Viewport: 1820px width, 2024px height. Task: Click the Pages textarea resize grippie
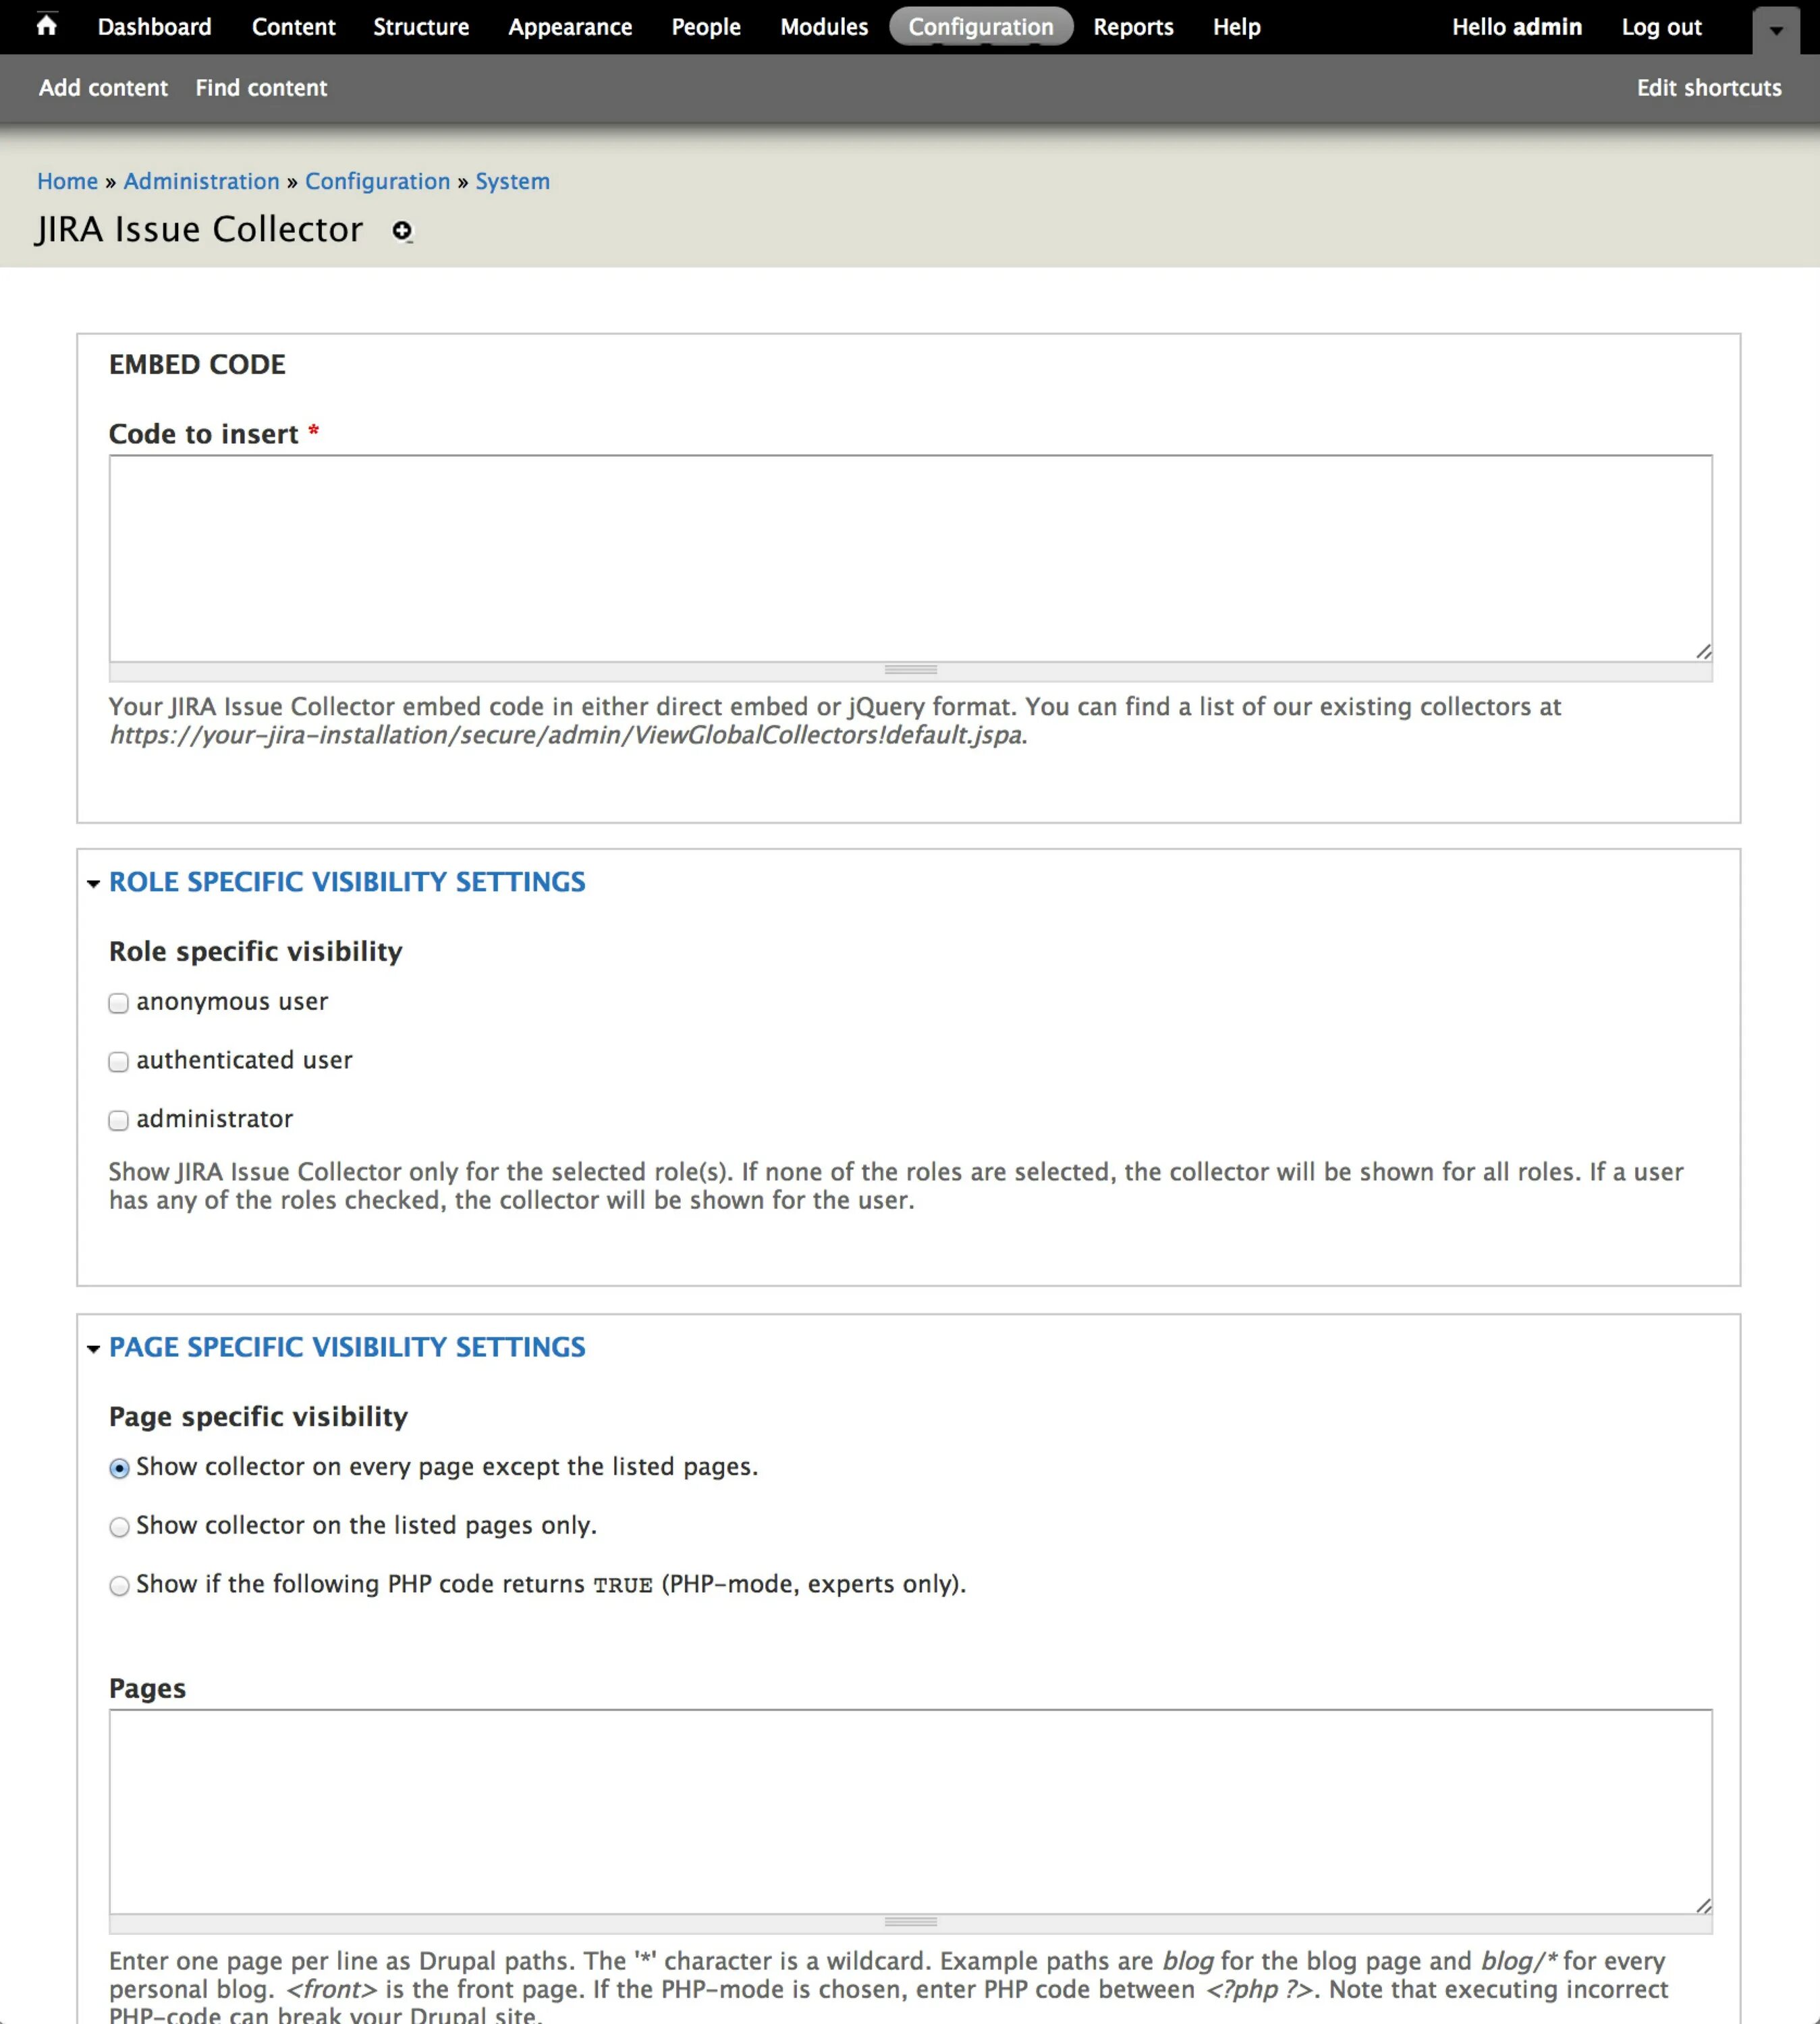click(910, 1922)
